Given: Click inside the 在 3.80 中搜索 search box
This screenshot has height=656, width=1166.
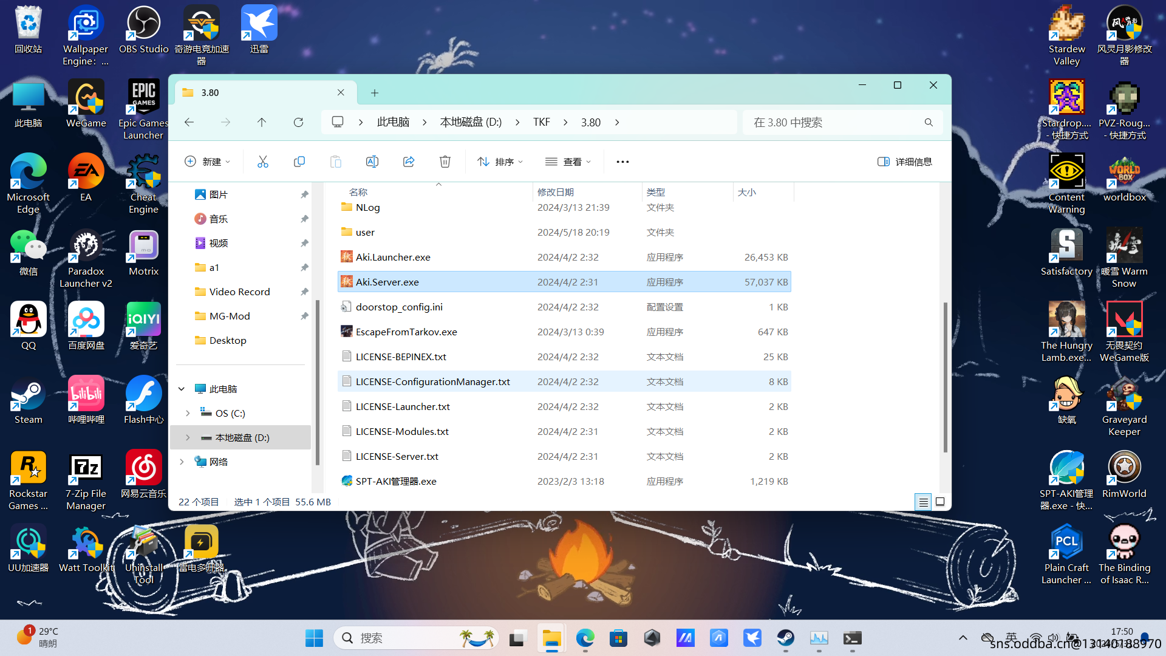Looking at the screenshot, I should [x=838, y=122].
